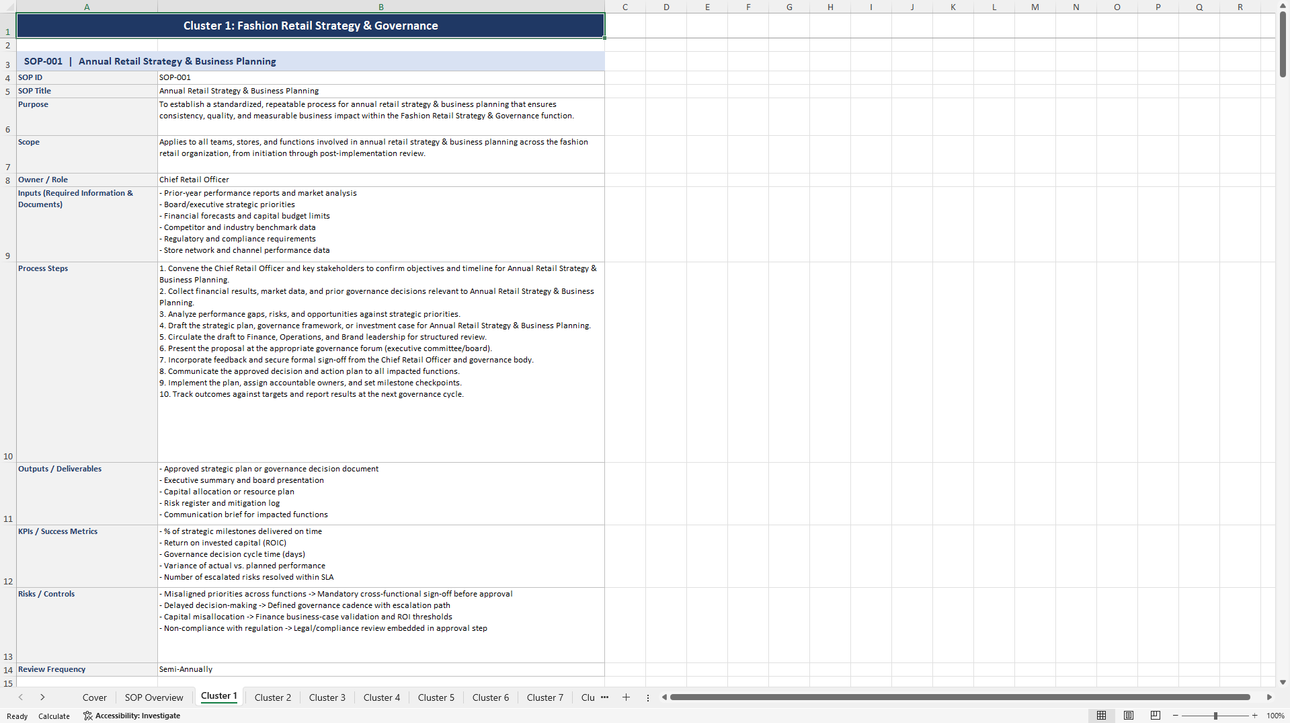Select the 'KPIs / Success Metrics' cell
Screen dimensions: 1290x723
87,556
